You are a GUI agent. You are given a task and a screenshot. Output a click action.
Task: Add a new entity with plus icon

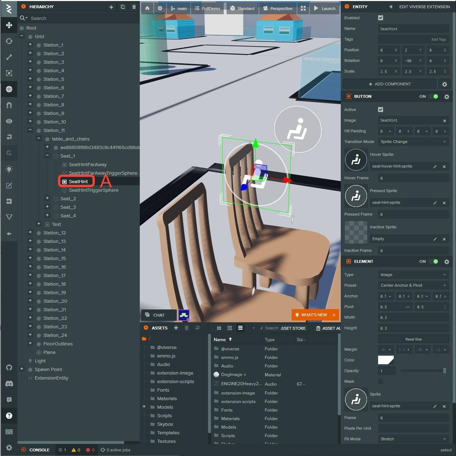[111, 7]
